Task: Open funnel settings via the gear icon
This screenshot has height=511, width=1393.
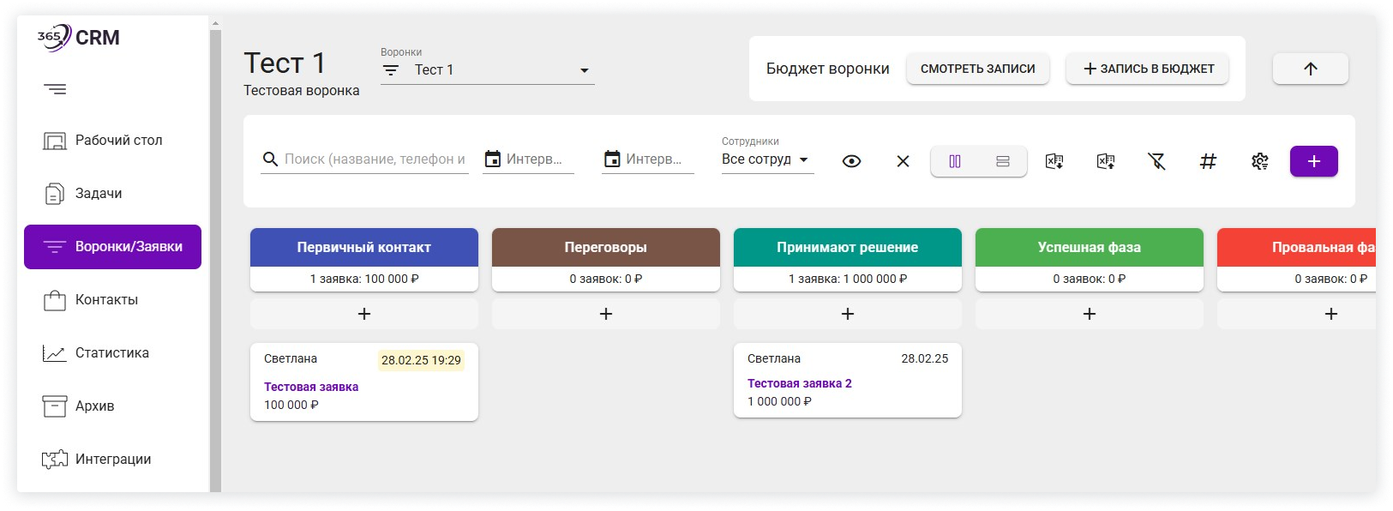Action: point(1259,161)
